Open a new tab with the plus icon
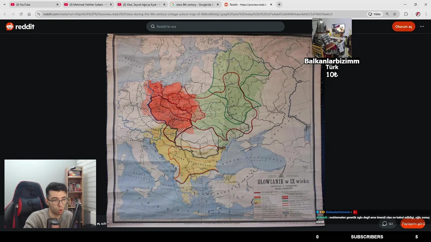 point(279,4)
